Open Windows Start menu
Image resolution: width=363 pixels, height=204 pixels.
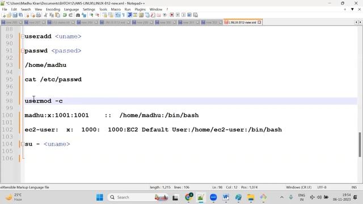[x=100, y=197]
